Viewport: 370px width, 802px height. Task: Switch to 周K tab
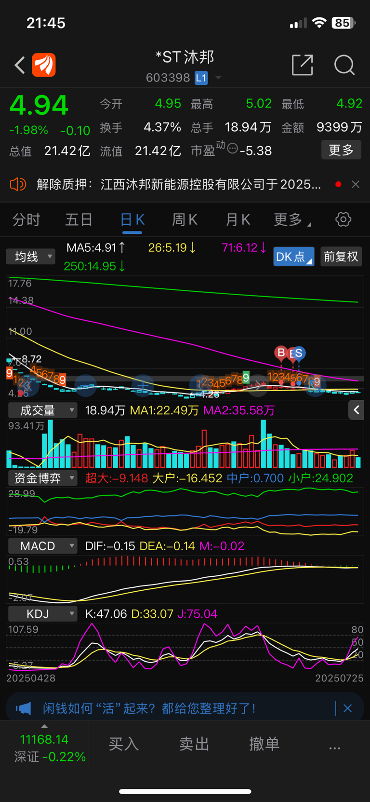click(185, 220)
